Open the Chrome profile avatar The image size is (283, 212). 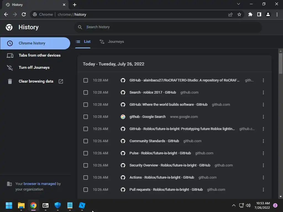click(x=268, y=14)
